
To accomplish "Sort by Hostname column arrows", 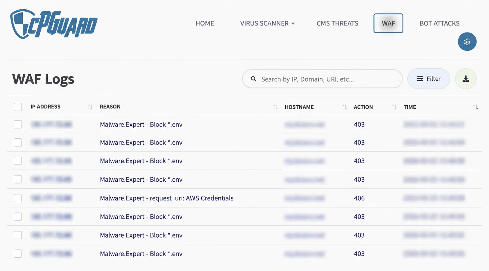I will pyautogui.click(x=344, y=107).
